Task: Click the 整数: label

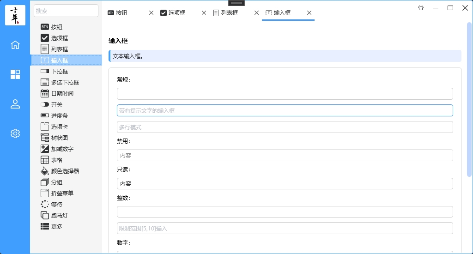Action: [123, 198]
